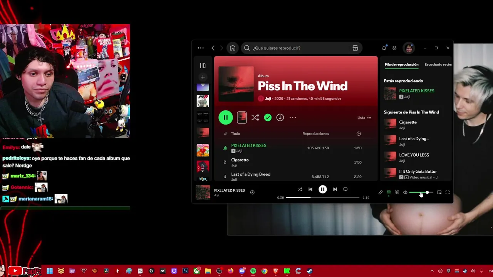493x277 pixels.
Task: Mute with the speaker volume icon
Action: point(405,192)
